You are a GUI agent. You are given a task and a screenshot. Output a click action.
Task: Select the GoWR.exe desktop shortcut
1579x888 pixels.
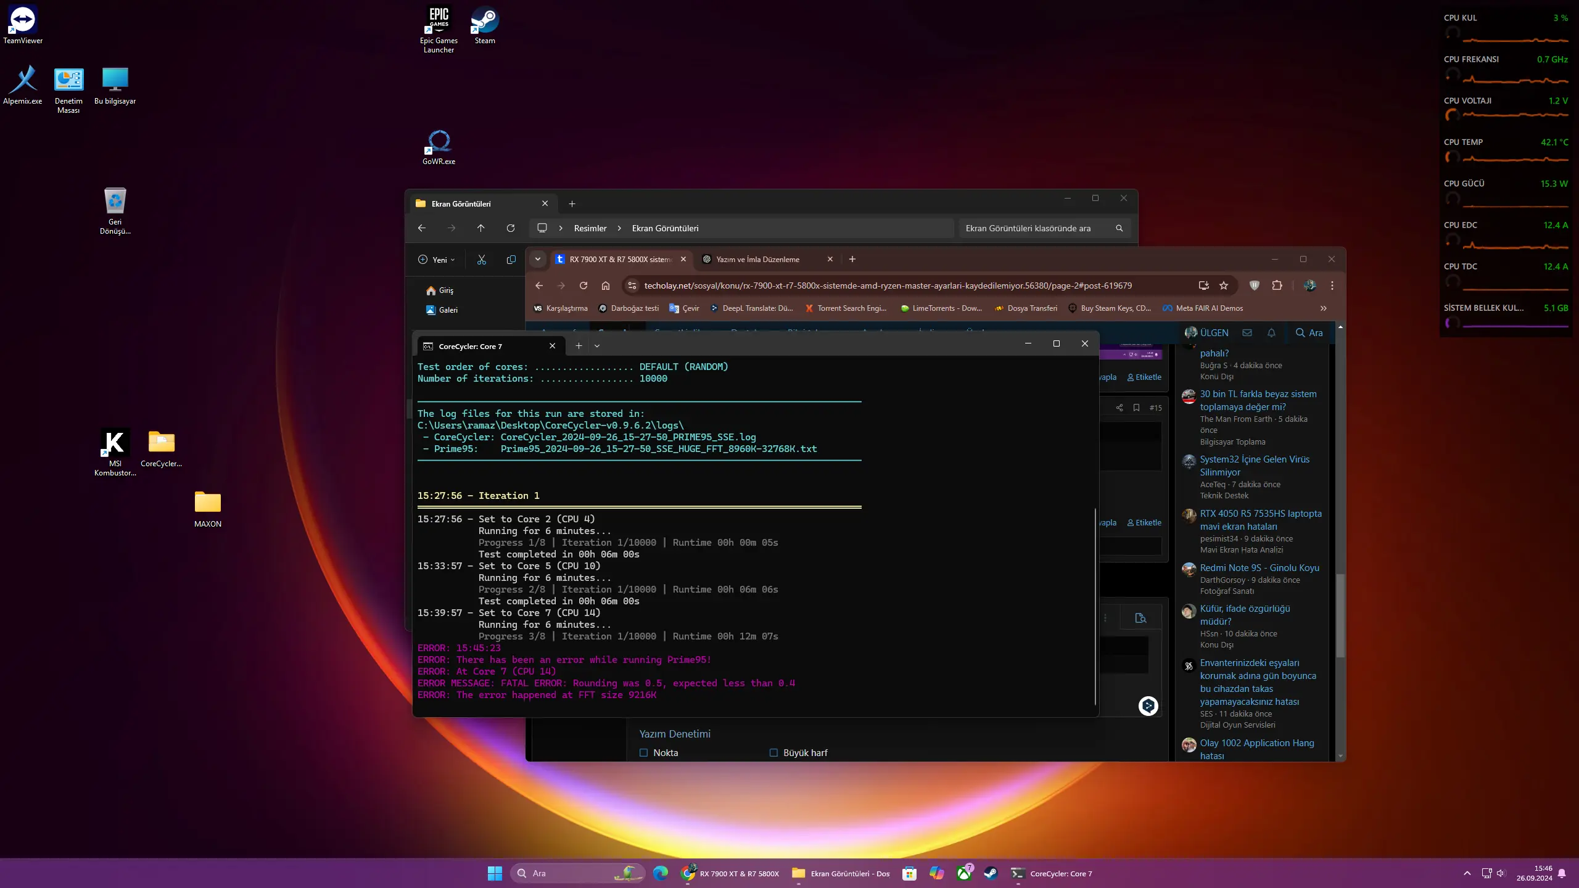pos(439,147)
